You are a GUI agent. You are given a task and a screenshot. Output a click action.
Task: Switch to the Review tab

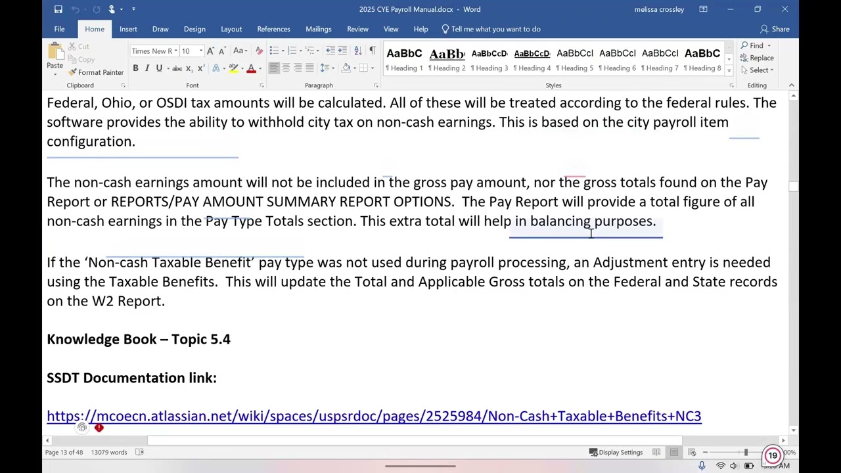click(357, 29)
